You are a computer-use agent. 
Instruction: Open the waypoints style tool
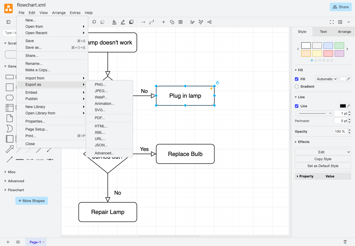[x=152, y=22]
